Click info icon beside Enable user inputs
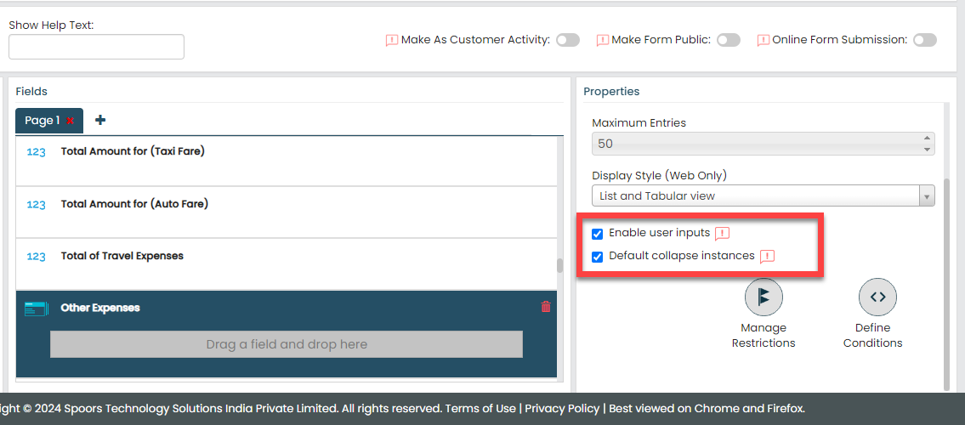965x425 pixels. [722, 234]
